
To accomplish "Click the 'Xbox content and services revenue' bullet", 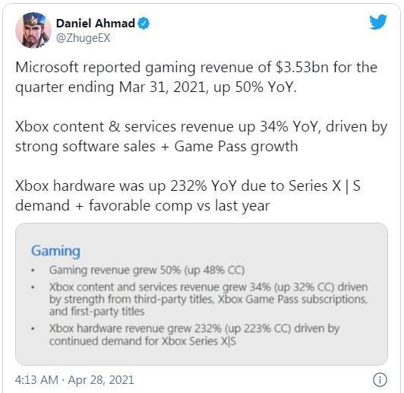I will pyautogui.click(x=208, y=300).
